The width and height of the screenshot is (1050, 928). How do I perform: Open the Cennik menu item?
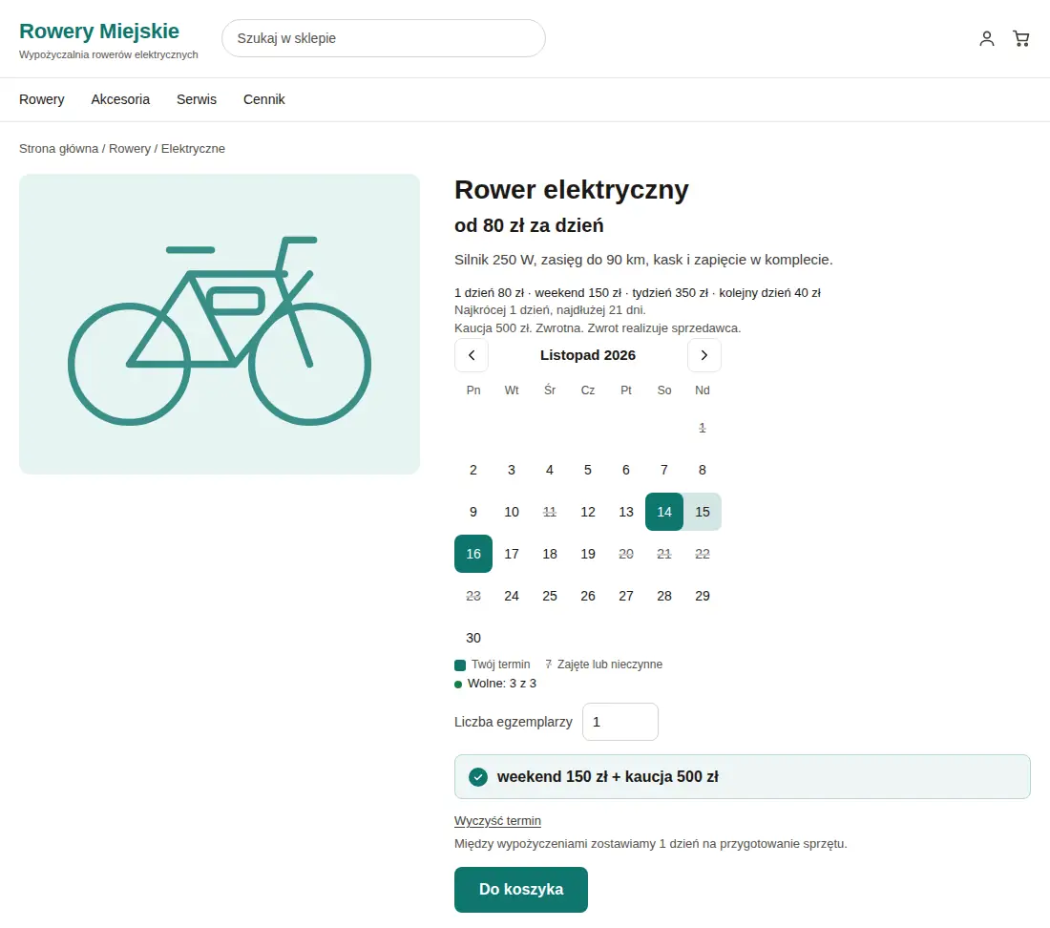263,99
